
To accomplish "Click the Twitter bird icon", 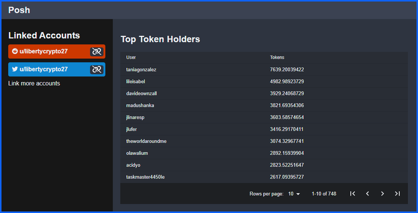I will (15, 69).
